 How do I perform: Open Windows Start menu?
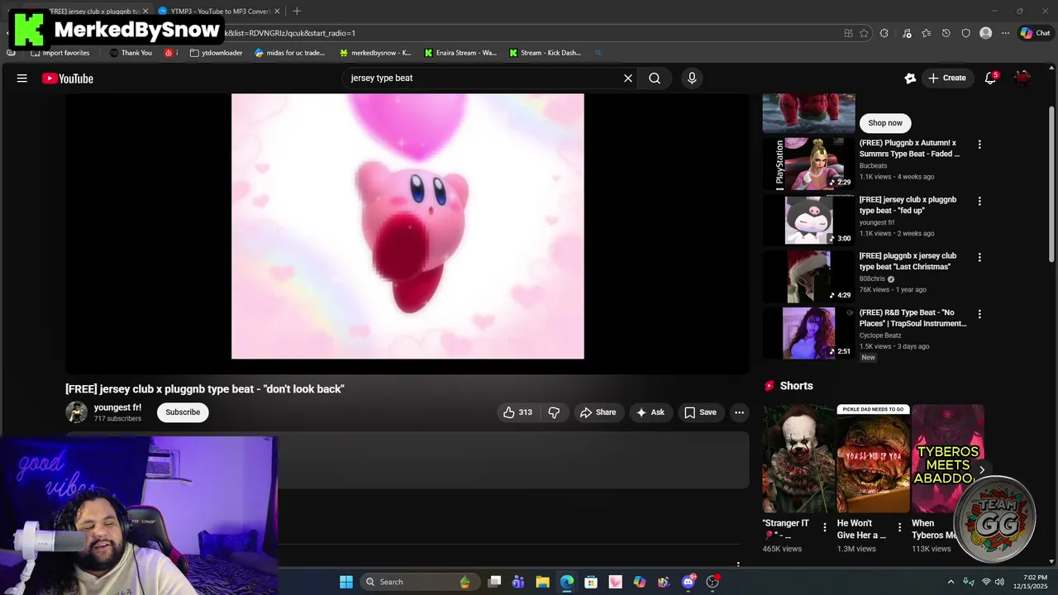tap(346, 582)
